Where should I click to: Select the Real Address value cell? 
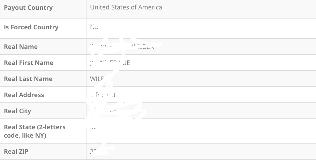coord(201,95)
